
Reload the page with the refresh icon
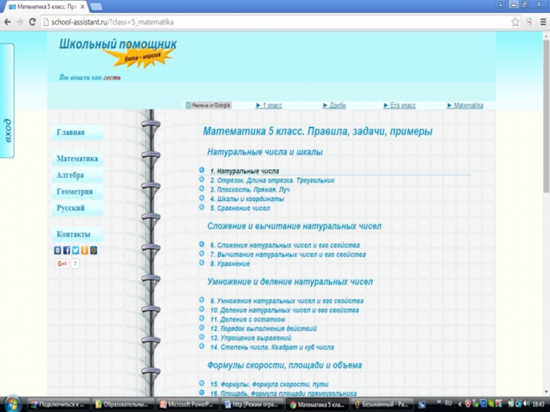point(32,22)
